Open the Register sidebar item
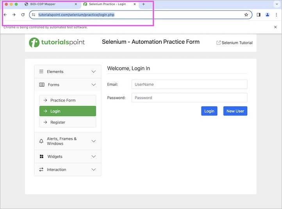 click(68, 122)
